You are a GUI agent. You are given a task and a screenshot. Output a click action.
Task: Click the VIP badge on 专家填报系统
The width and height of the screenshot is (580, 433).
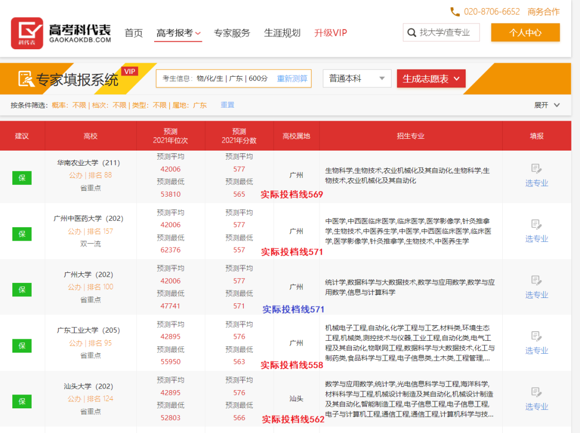(129, 71)
